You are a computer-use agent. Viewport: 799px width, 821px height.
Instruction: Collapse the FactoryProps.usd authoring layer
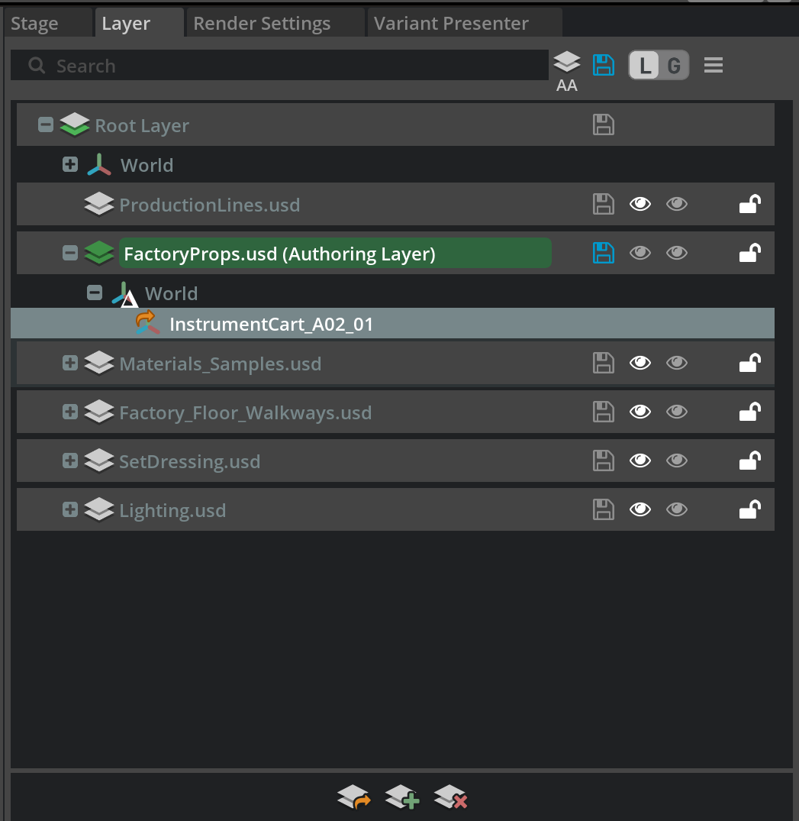tap(70, 253)
